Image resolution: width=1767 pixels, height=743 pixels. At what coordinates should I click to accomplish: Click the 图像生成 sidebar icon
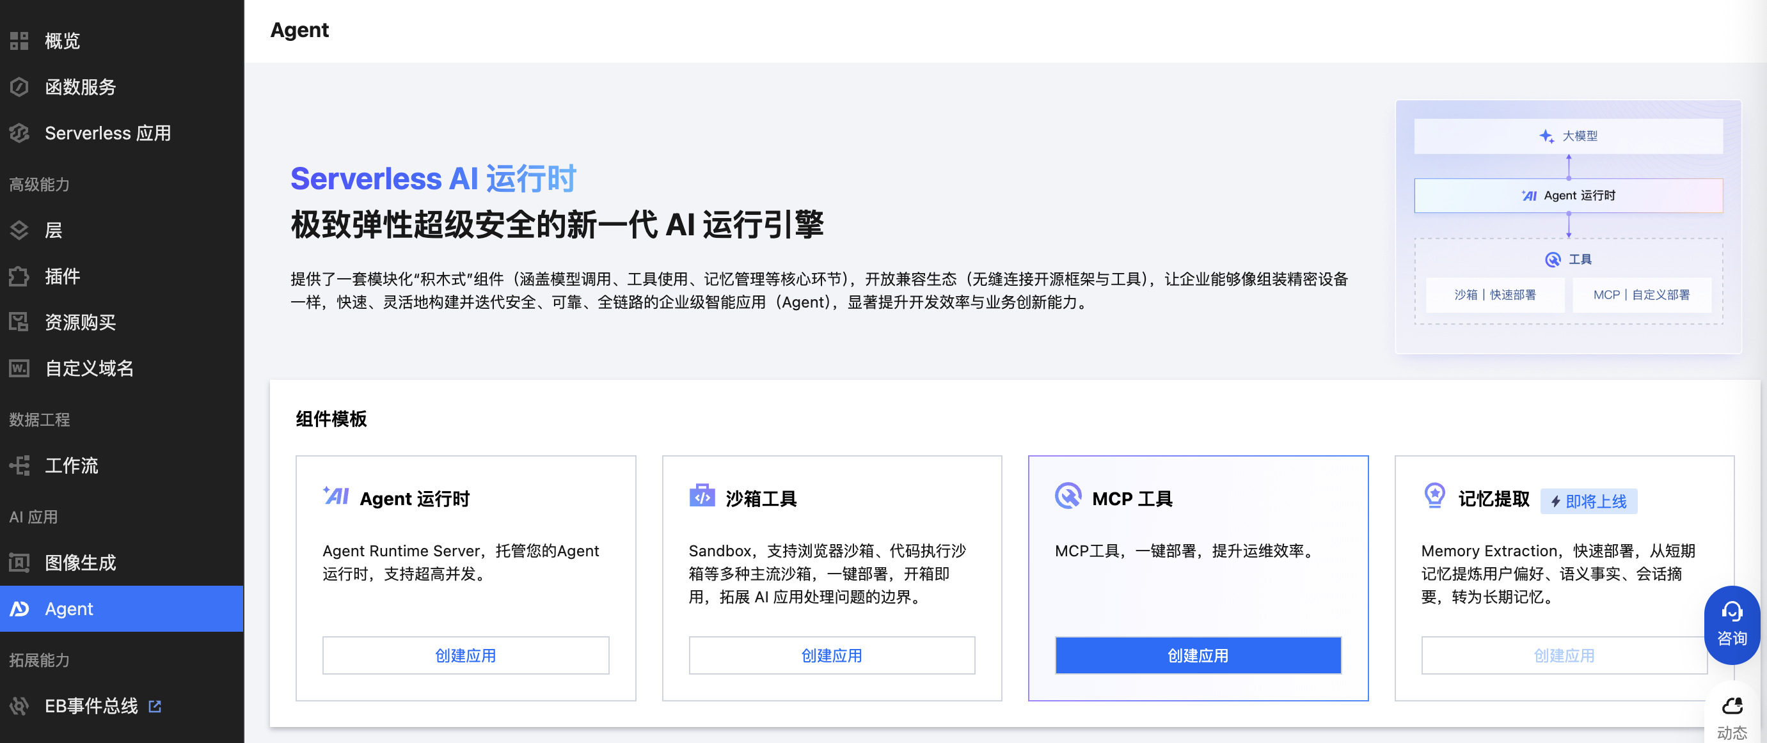pyautogui.click(x=19, y=563)
